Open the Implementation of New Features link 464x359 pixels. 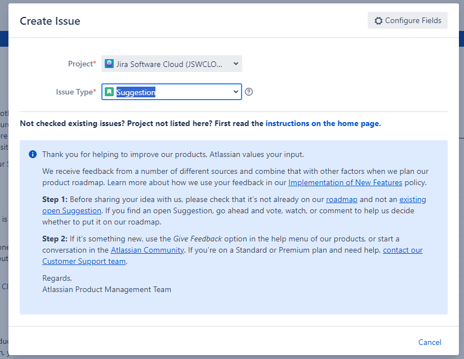(345, 182)
